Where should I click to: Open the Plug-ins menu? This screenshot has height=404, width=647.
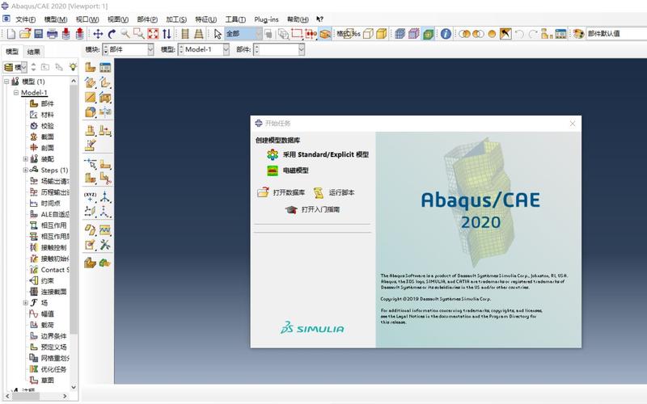(x=266, y=19)
